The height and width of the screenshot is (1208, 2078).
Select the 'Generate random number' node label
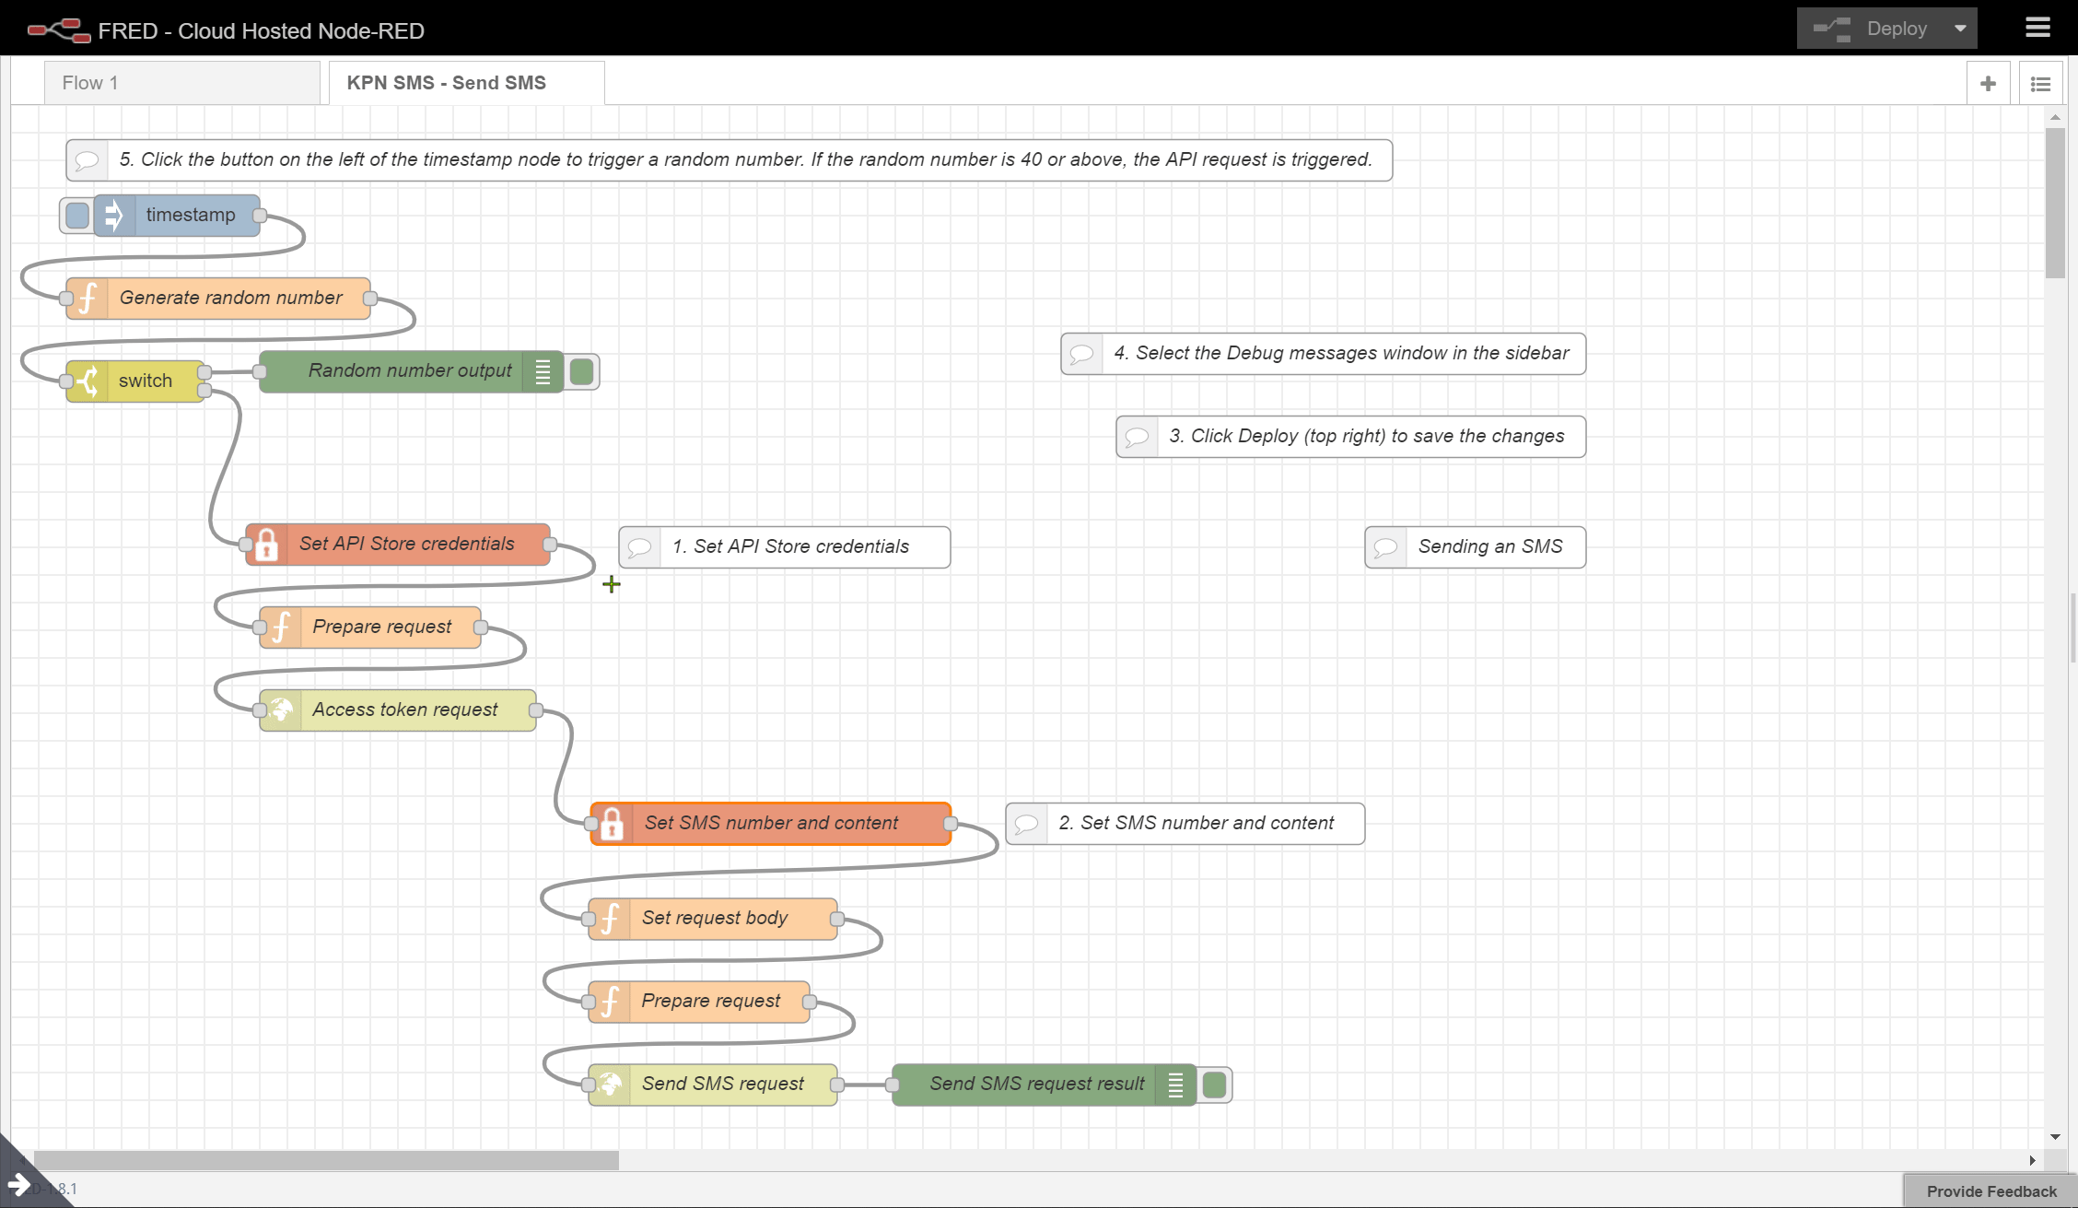(230, 298)
